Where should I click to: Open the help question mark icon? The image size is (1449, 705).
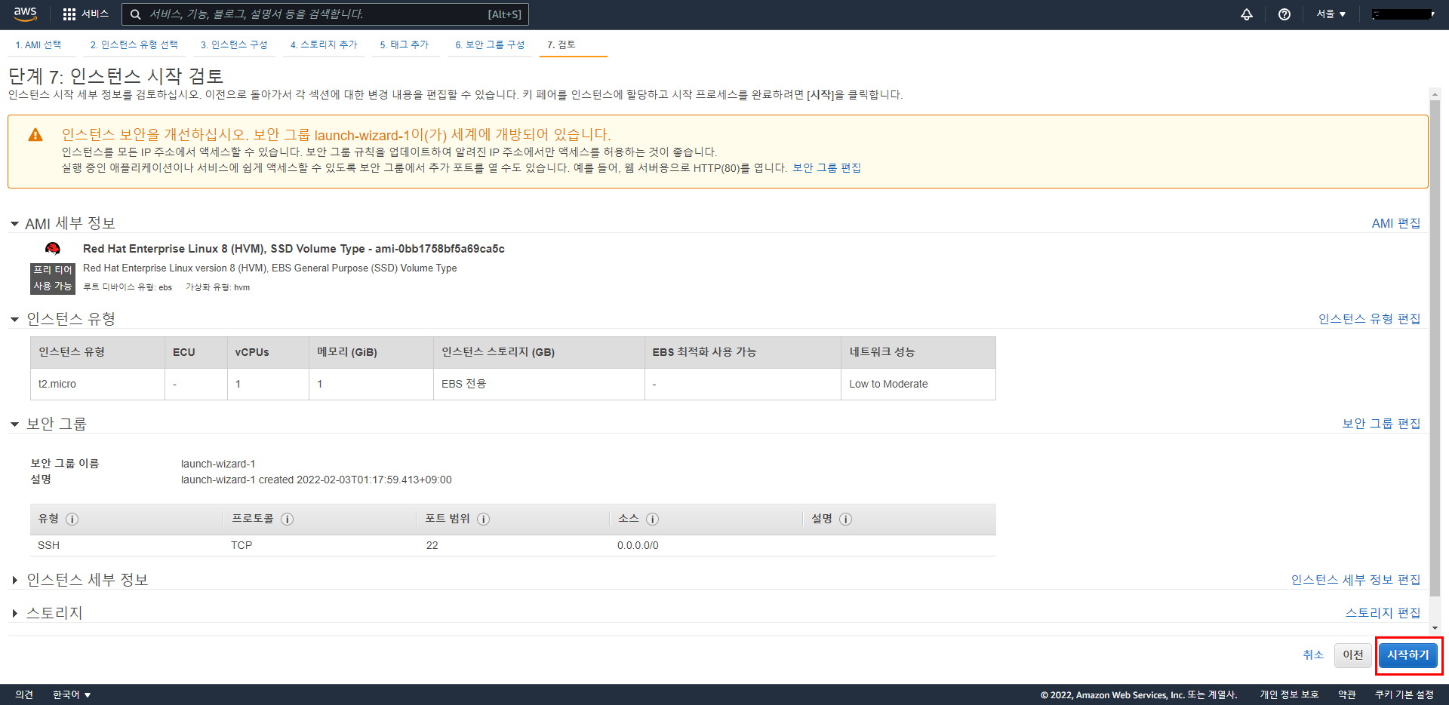coord(1284,14)
